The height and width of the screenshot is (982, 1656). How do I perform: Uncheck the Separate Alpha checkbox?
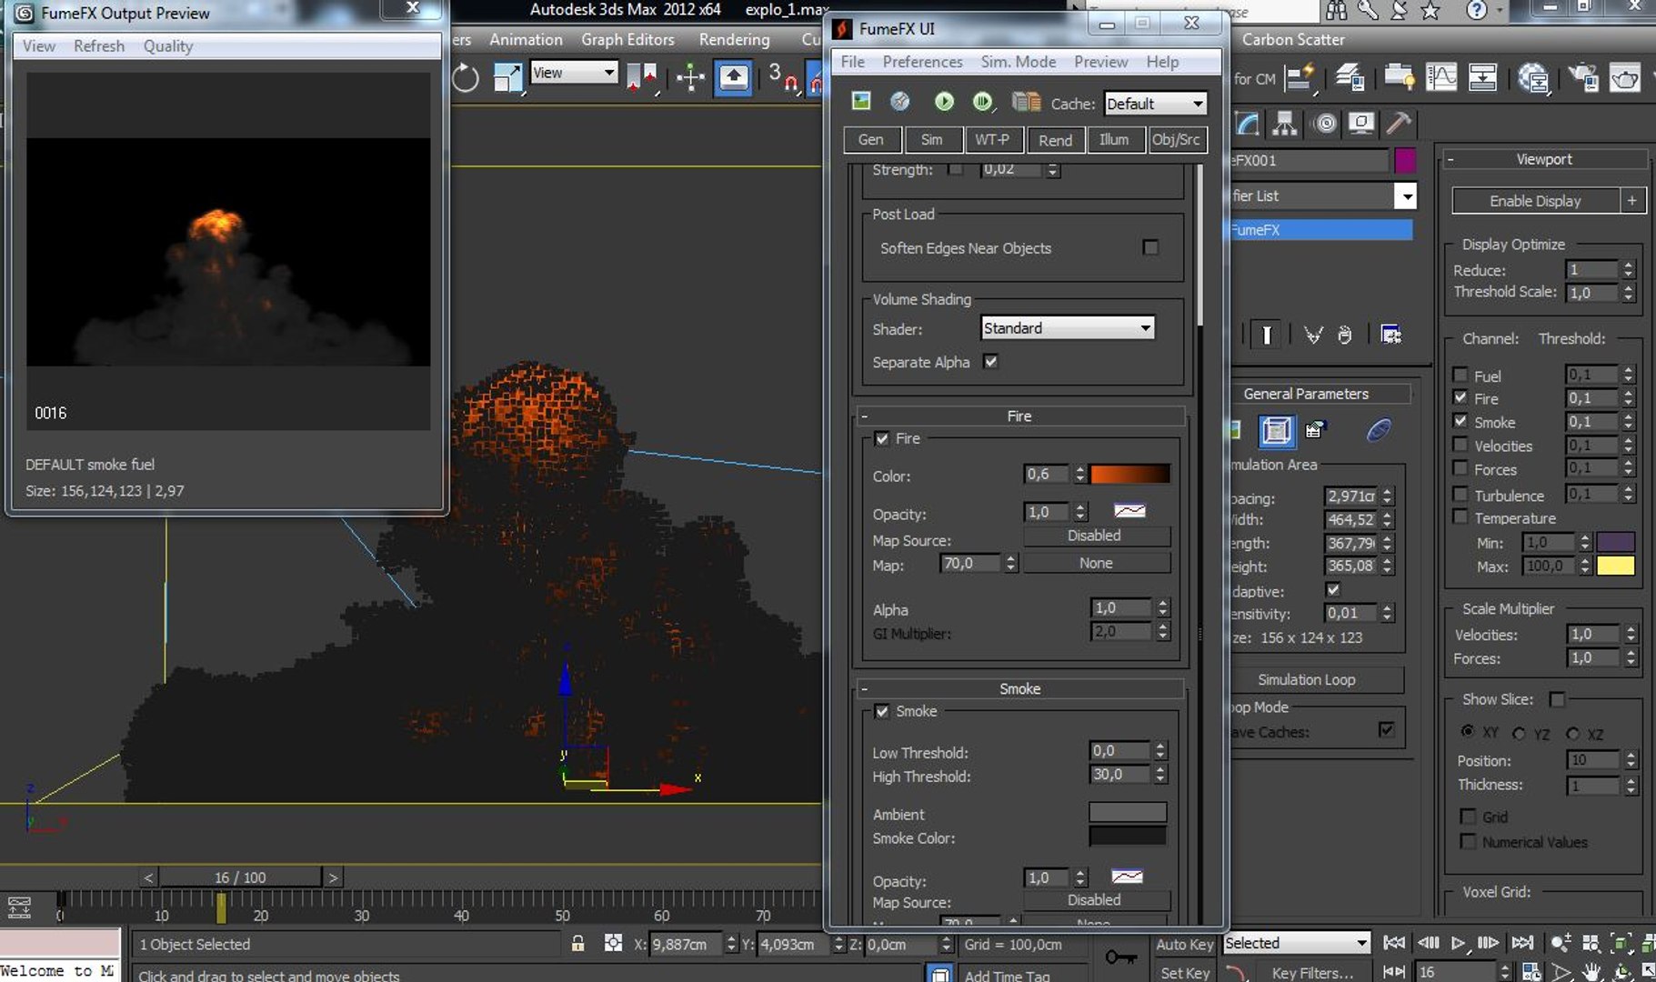991,361
